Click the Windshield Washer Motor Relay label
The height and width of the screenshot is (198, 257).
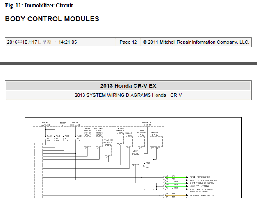99,132
